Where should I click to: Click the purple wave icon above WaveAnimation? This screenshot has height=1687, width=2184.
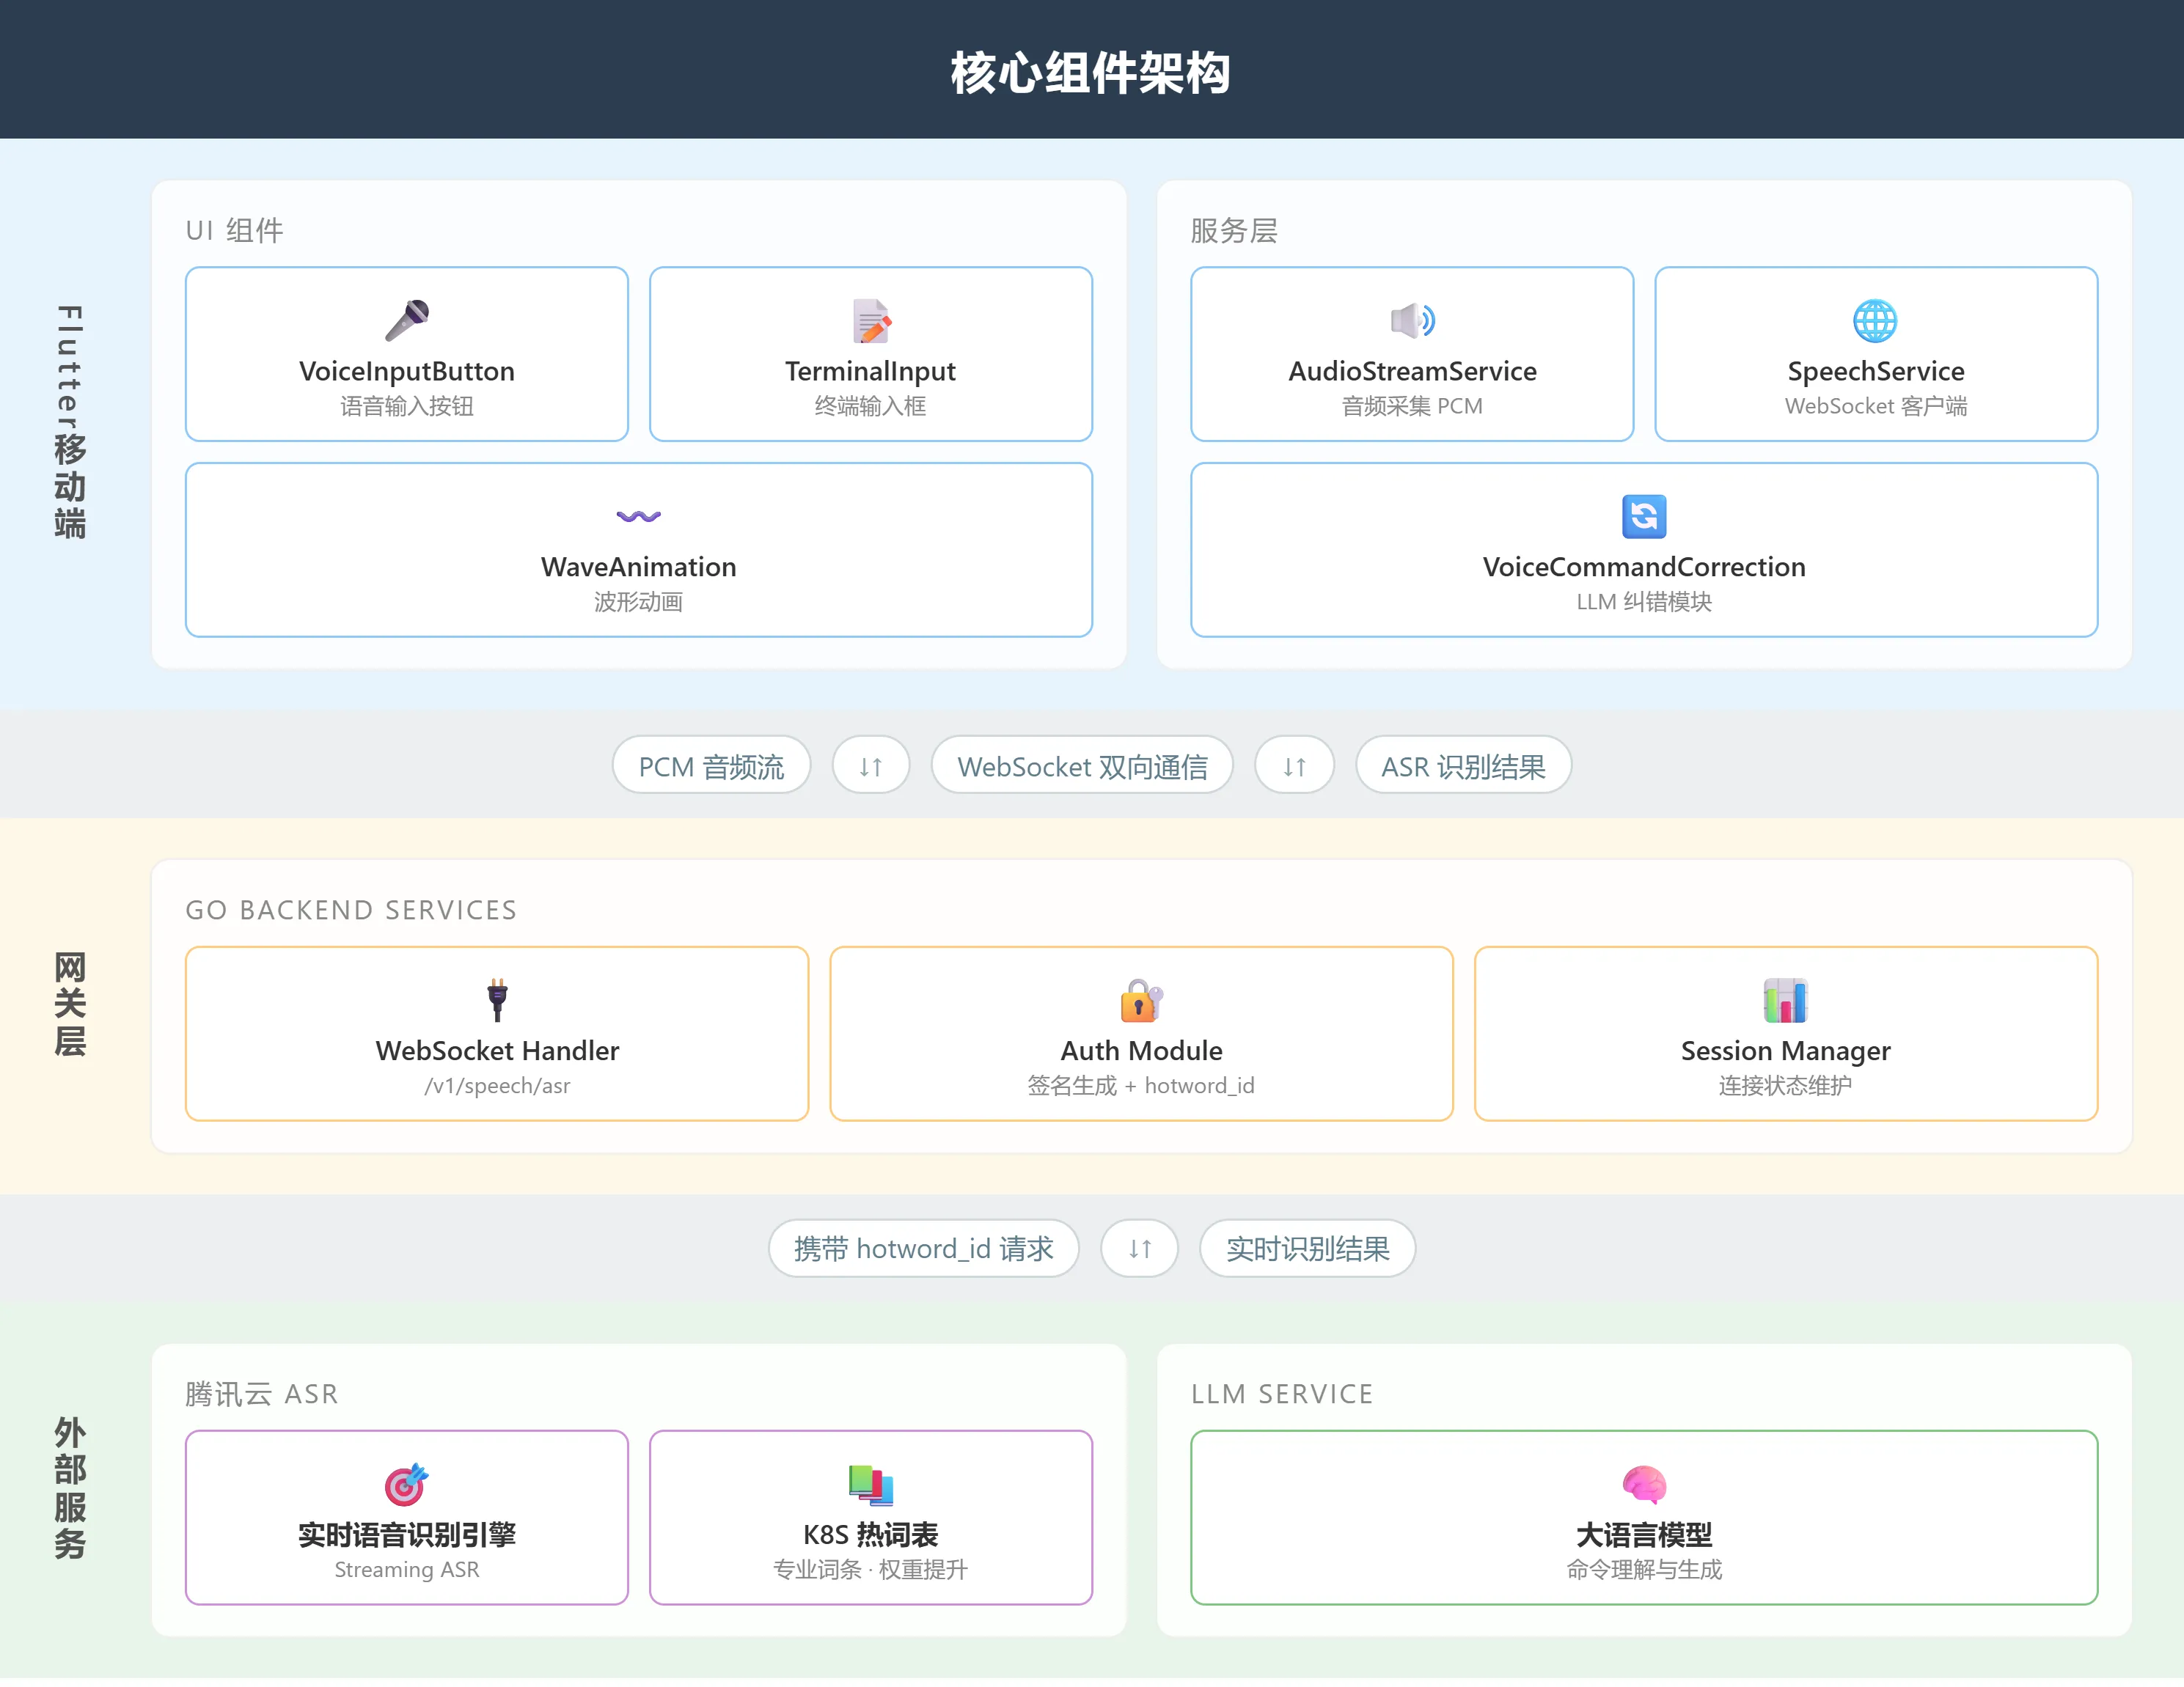(639, 517)
